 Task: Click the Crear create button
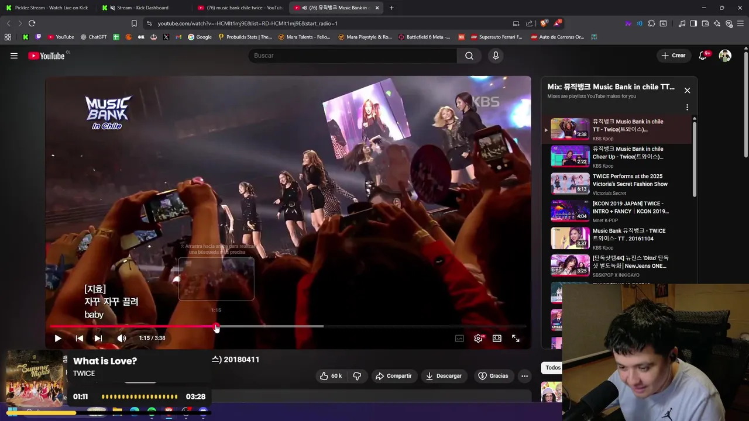coord(673,56)
